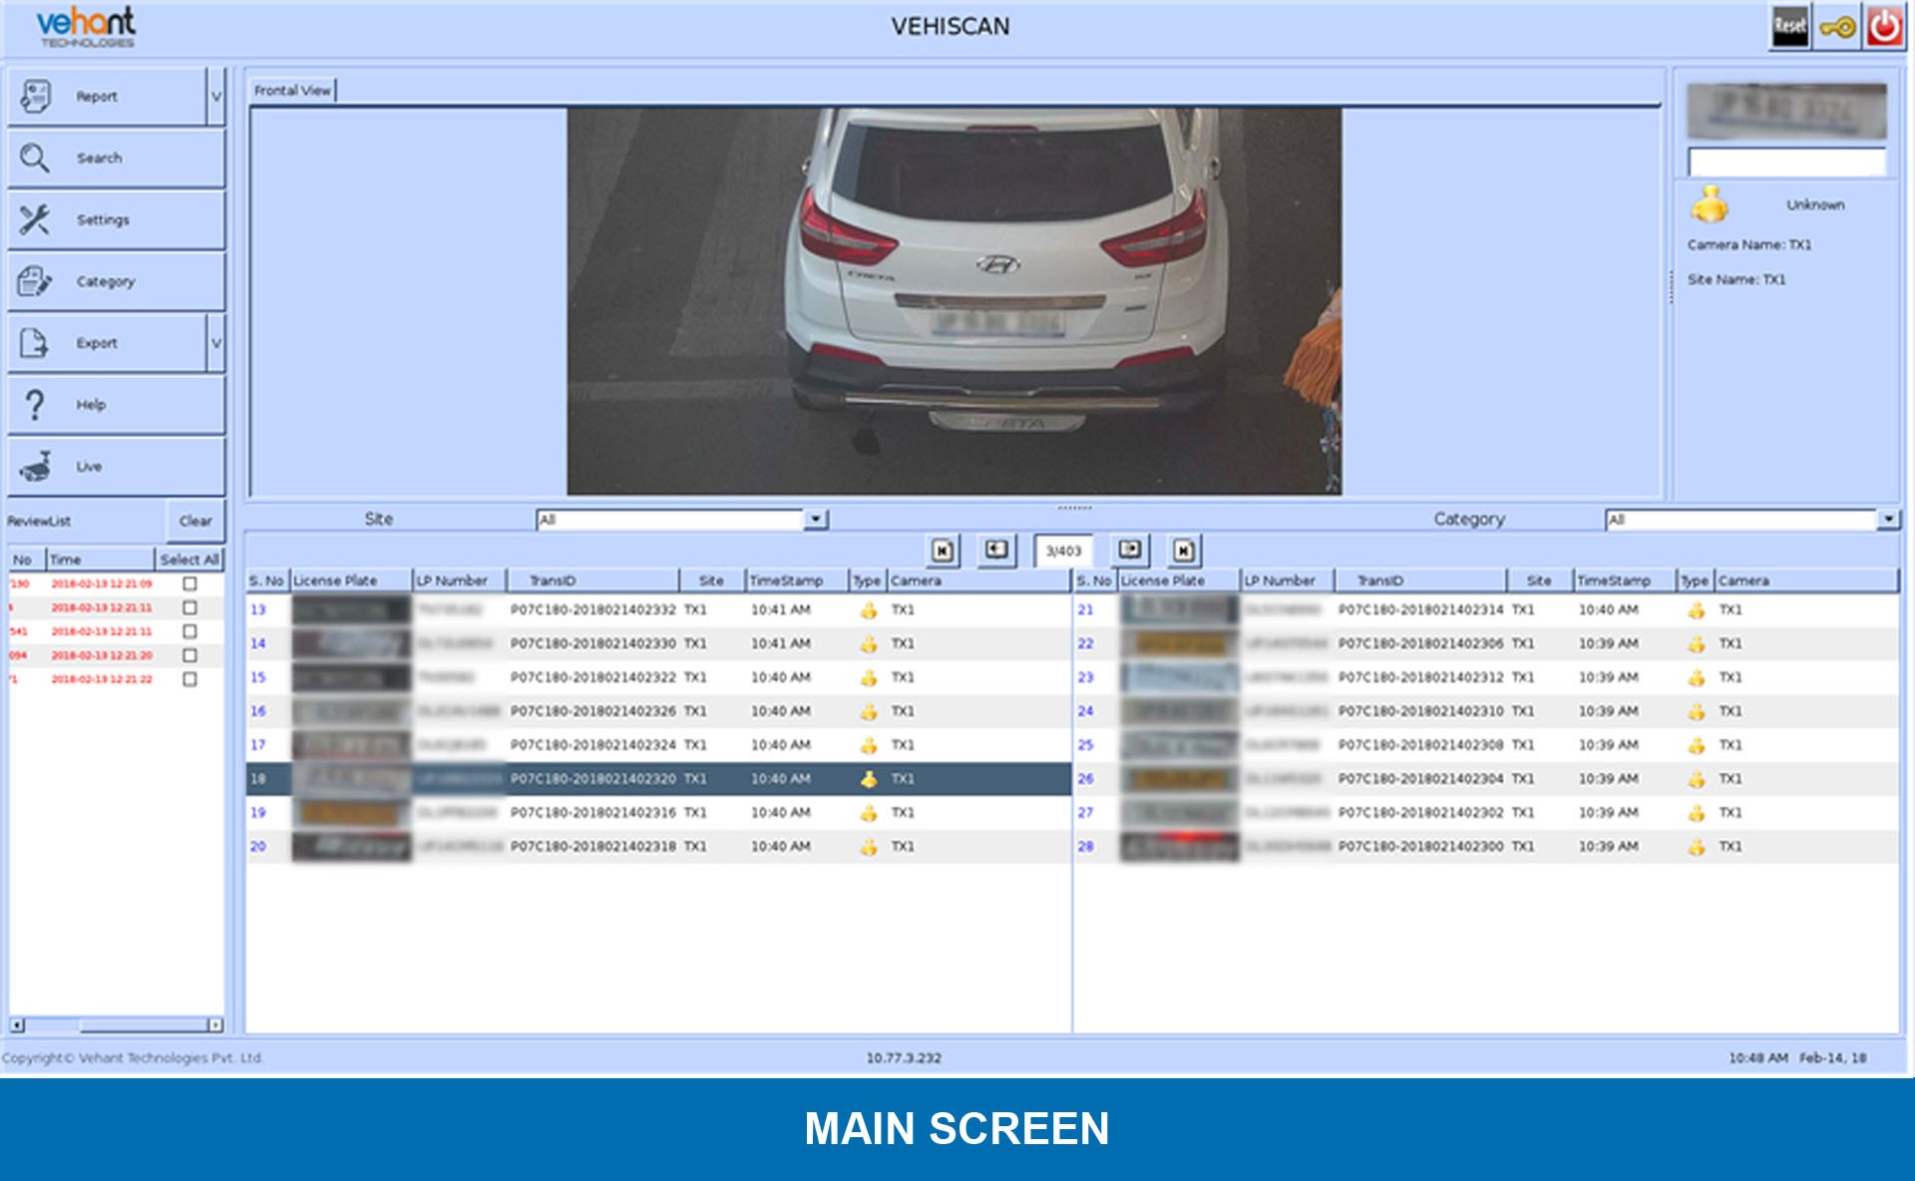This screenshot has height=1181, width=1915.
Task: Click TransID column header in right table
Action: 1421,581
